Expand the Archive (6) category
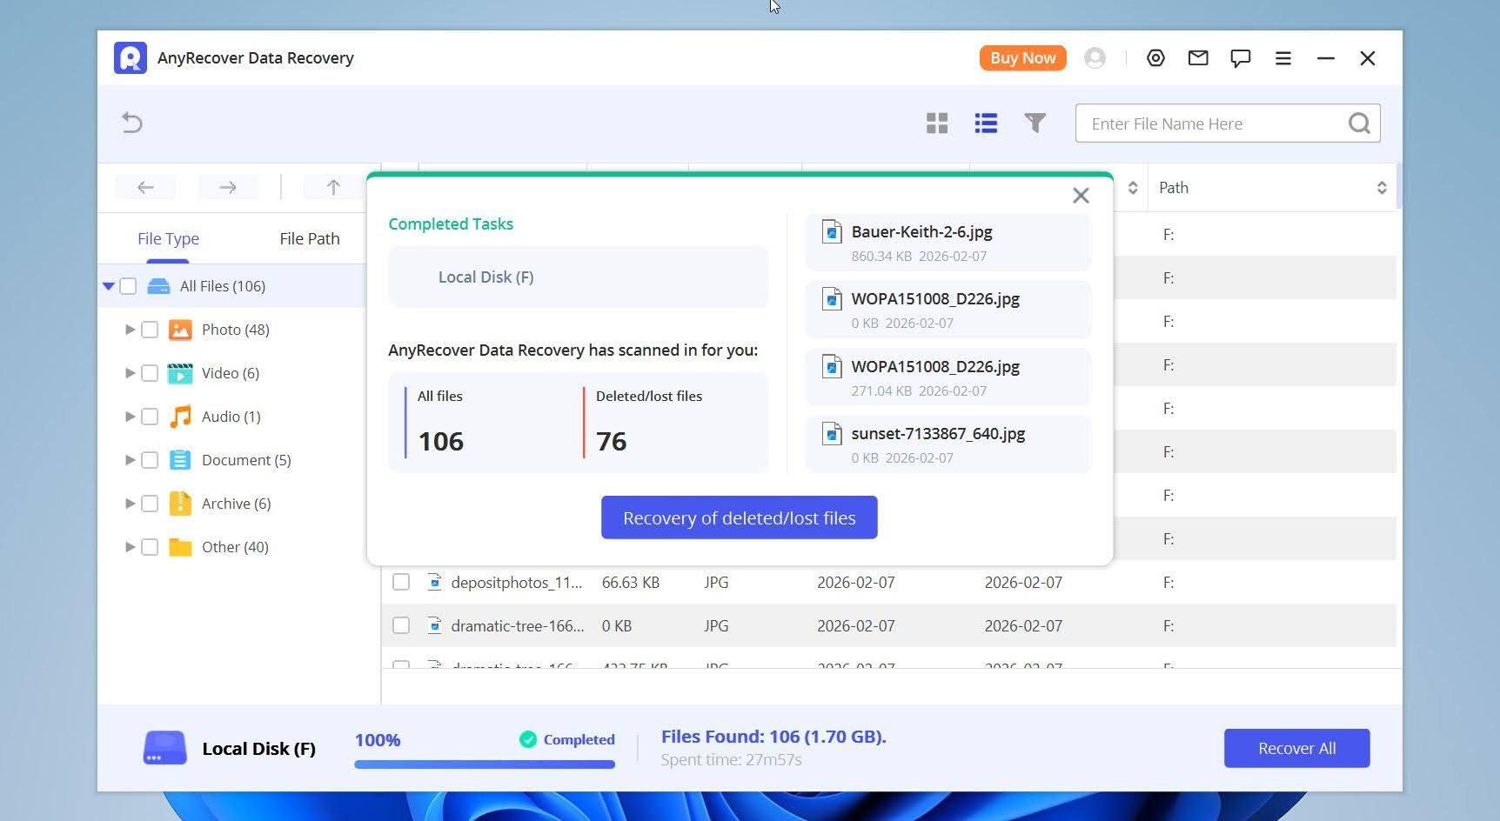Screen dimensions: 1500x821 pyautogui.click(x=130, y=504)
